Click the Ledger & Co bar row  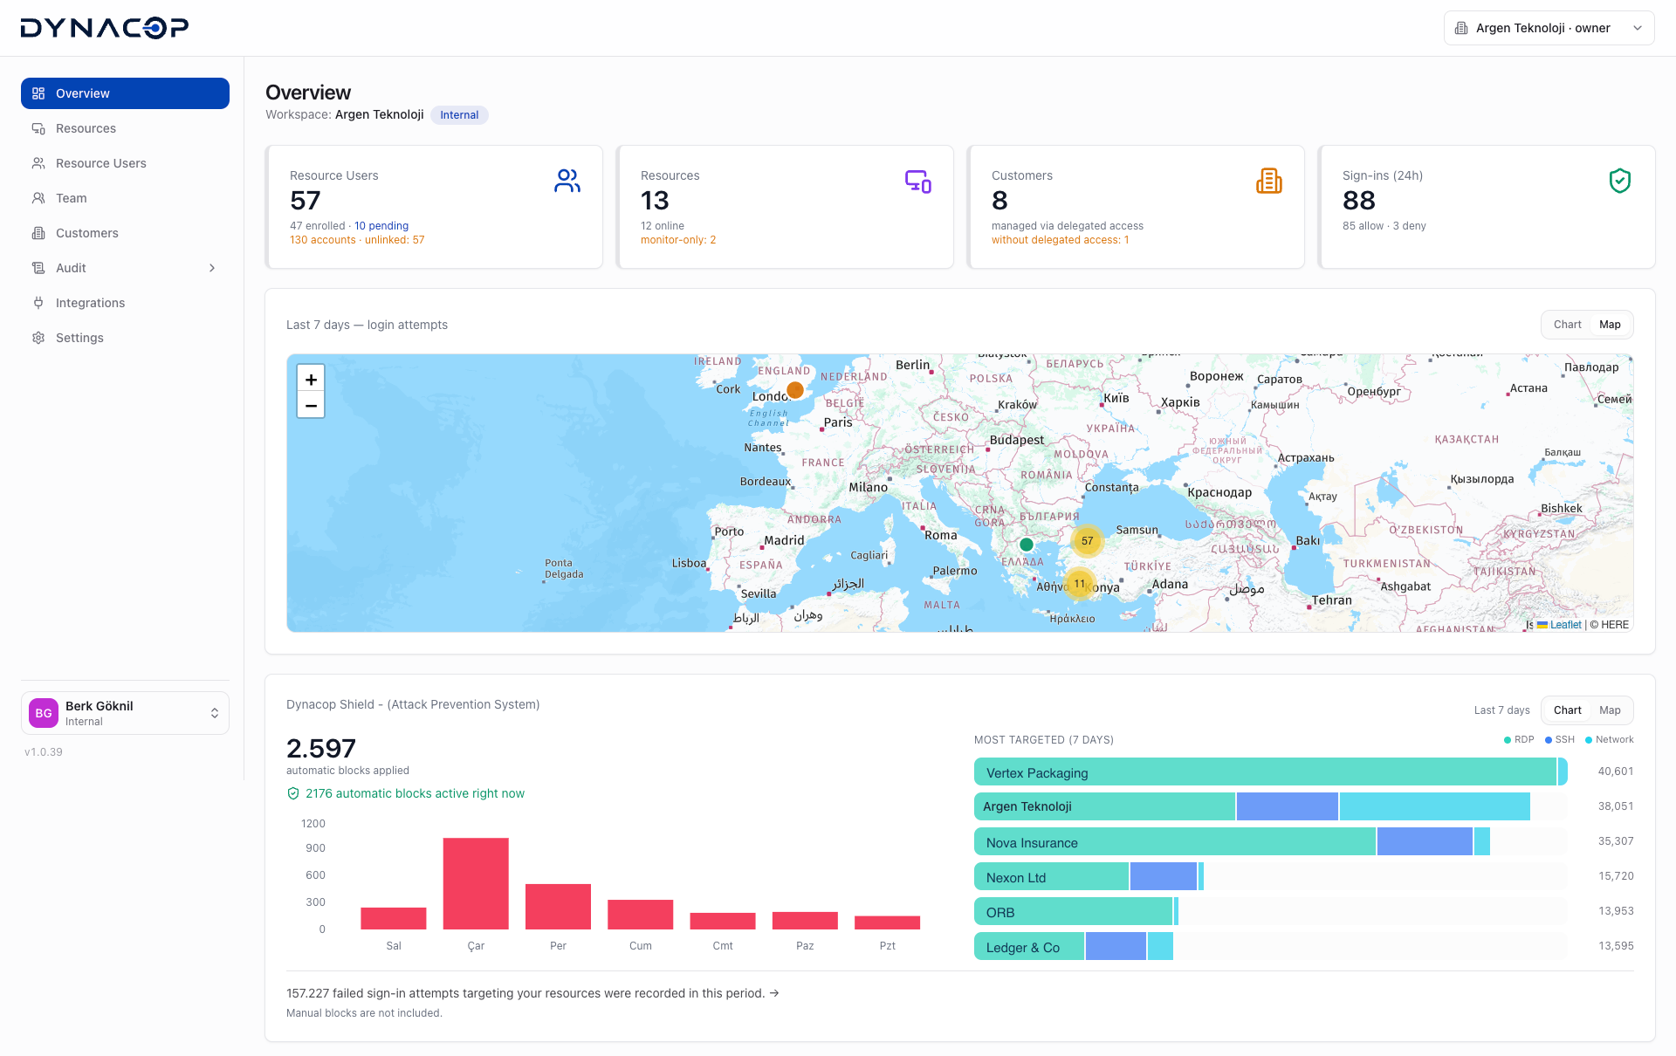point(1074,946)
